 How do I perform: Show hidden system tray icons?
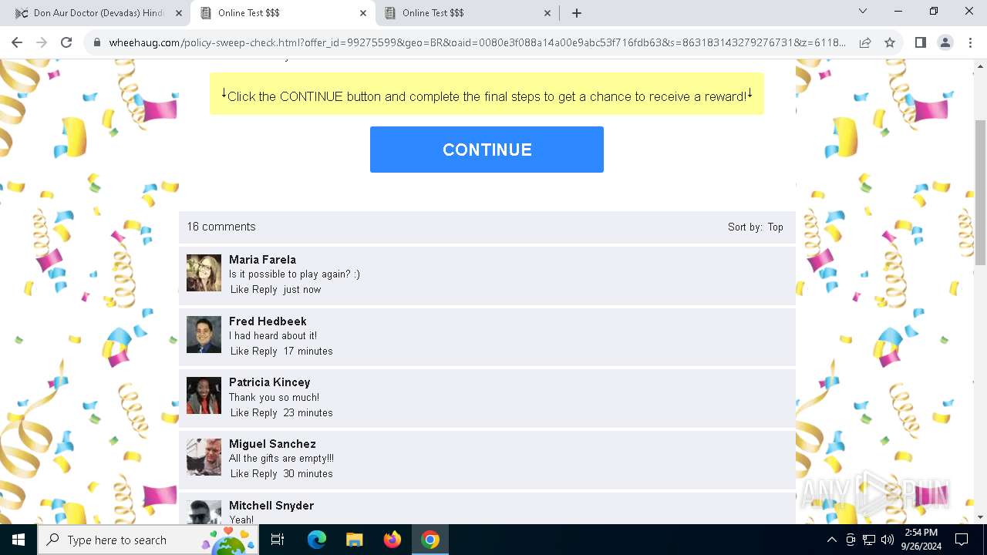tap(831, 540)
